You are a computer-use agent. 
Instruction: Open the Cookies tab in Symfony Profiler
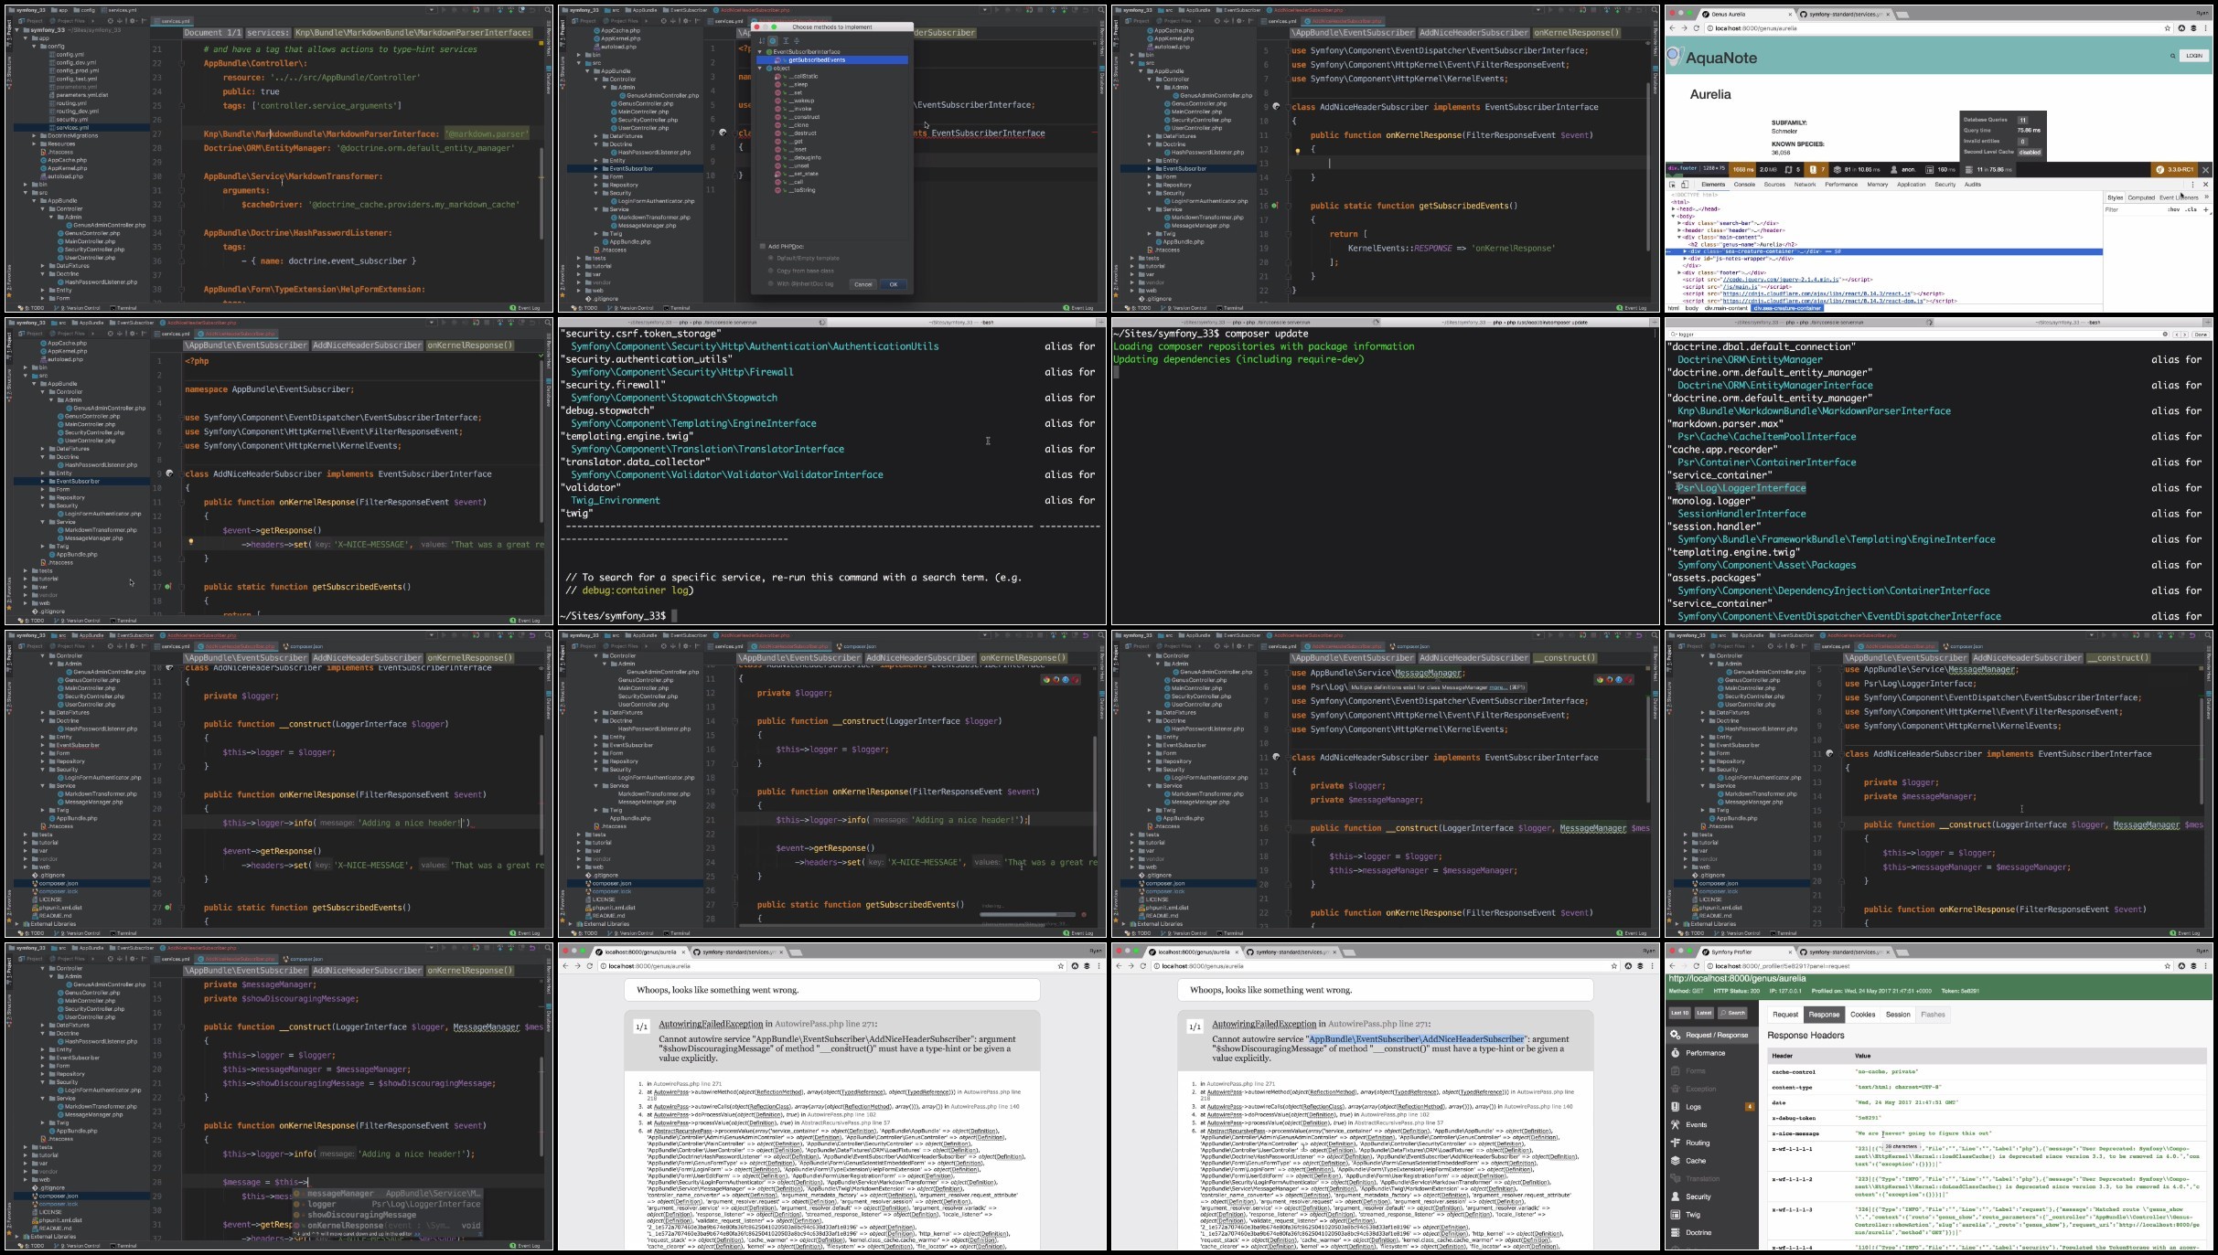[1862, 1015]
